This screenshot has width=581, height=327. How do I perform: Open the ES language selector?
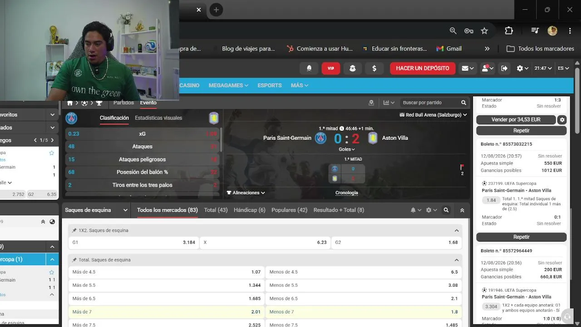coord(563,68)
